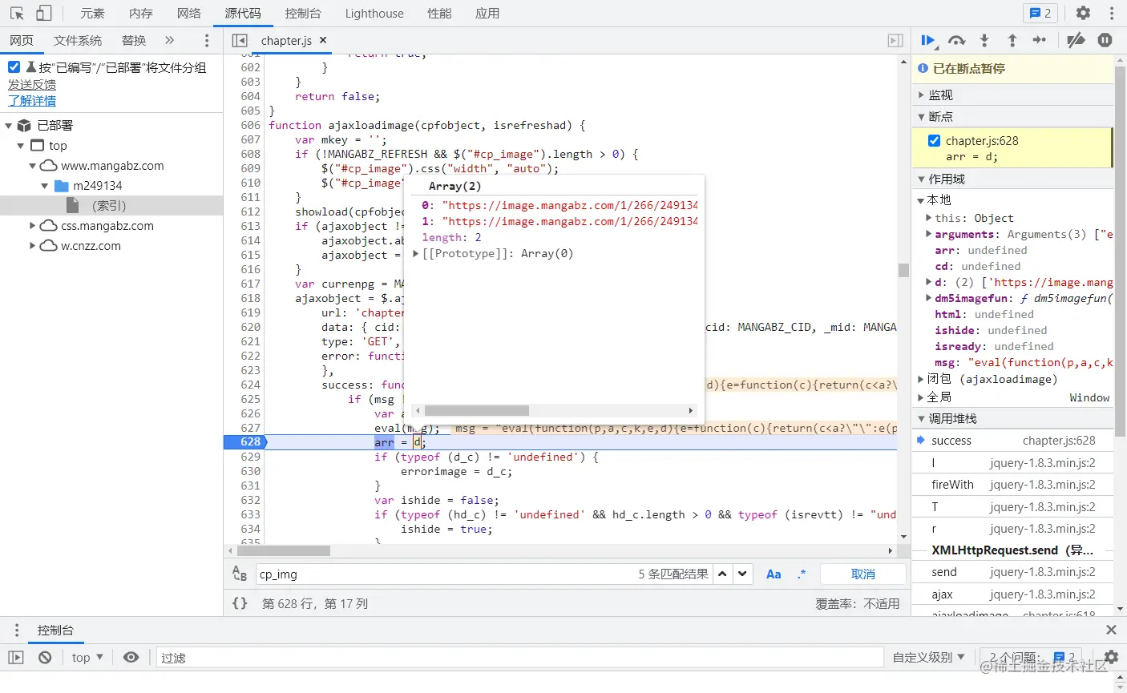Deactivate all breakpoints icon
Image resolution: width=1127 pixels, height=693 pixels.
point(1076,40)
